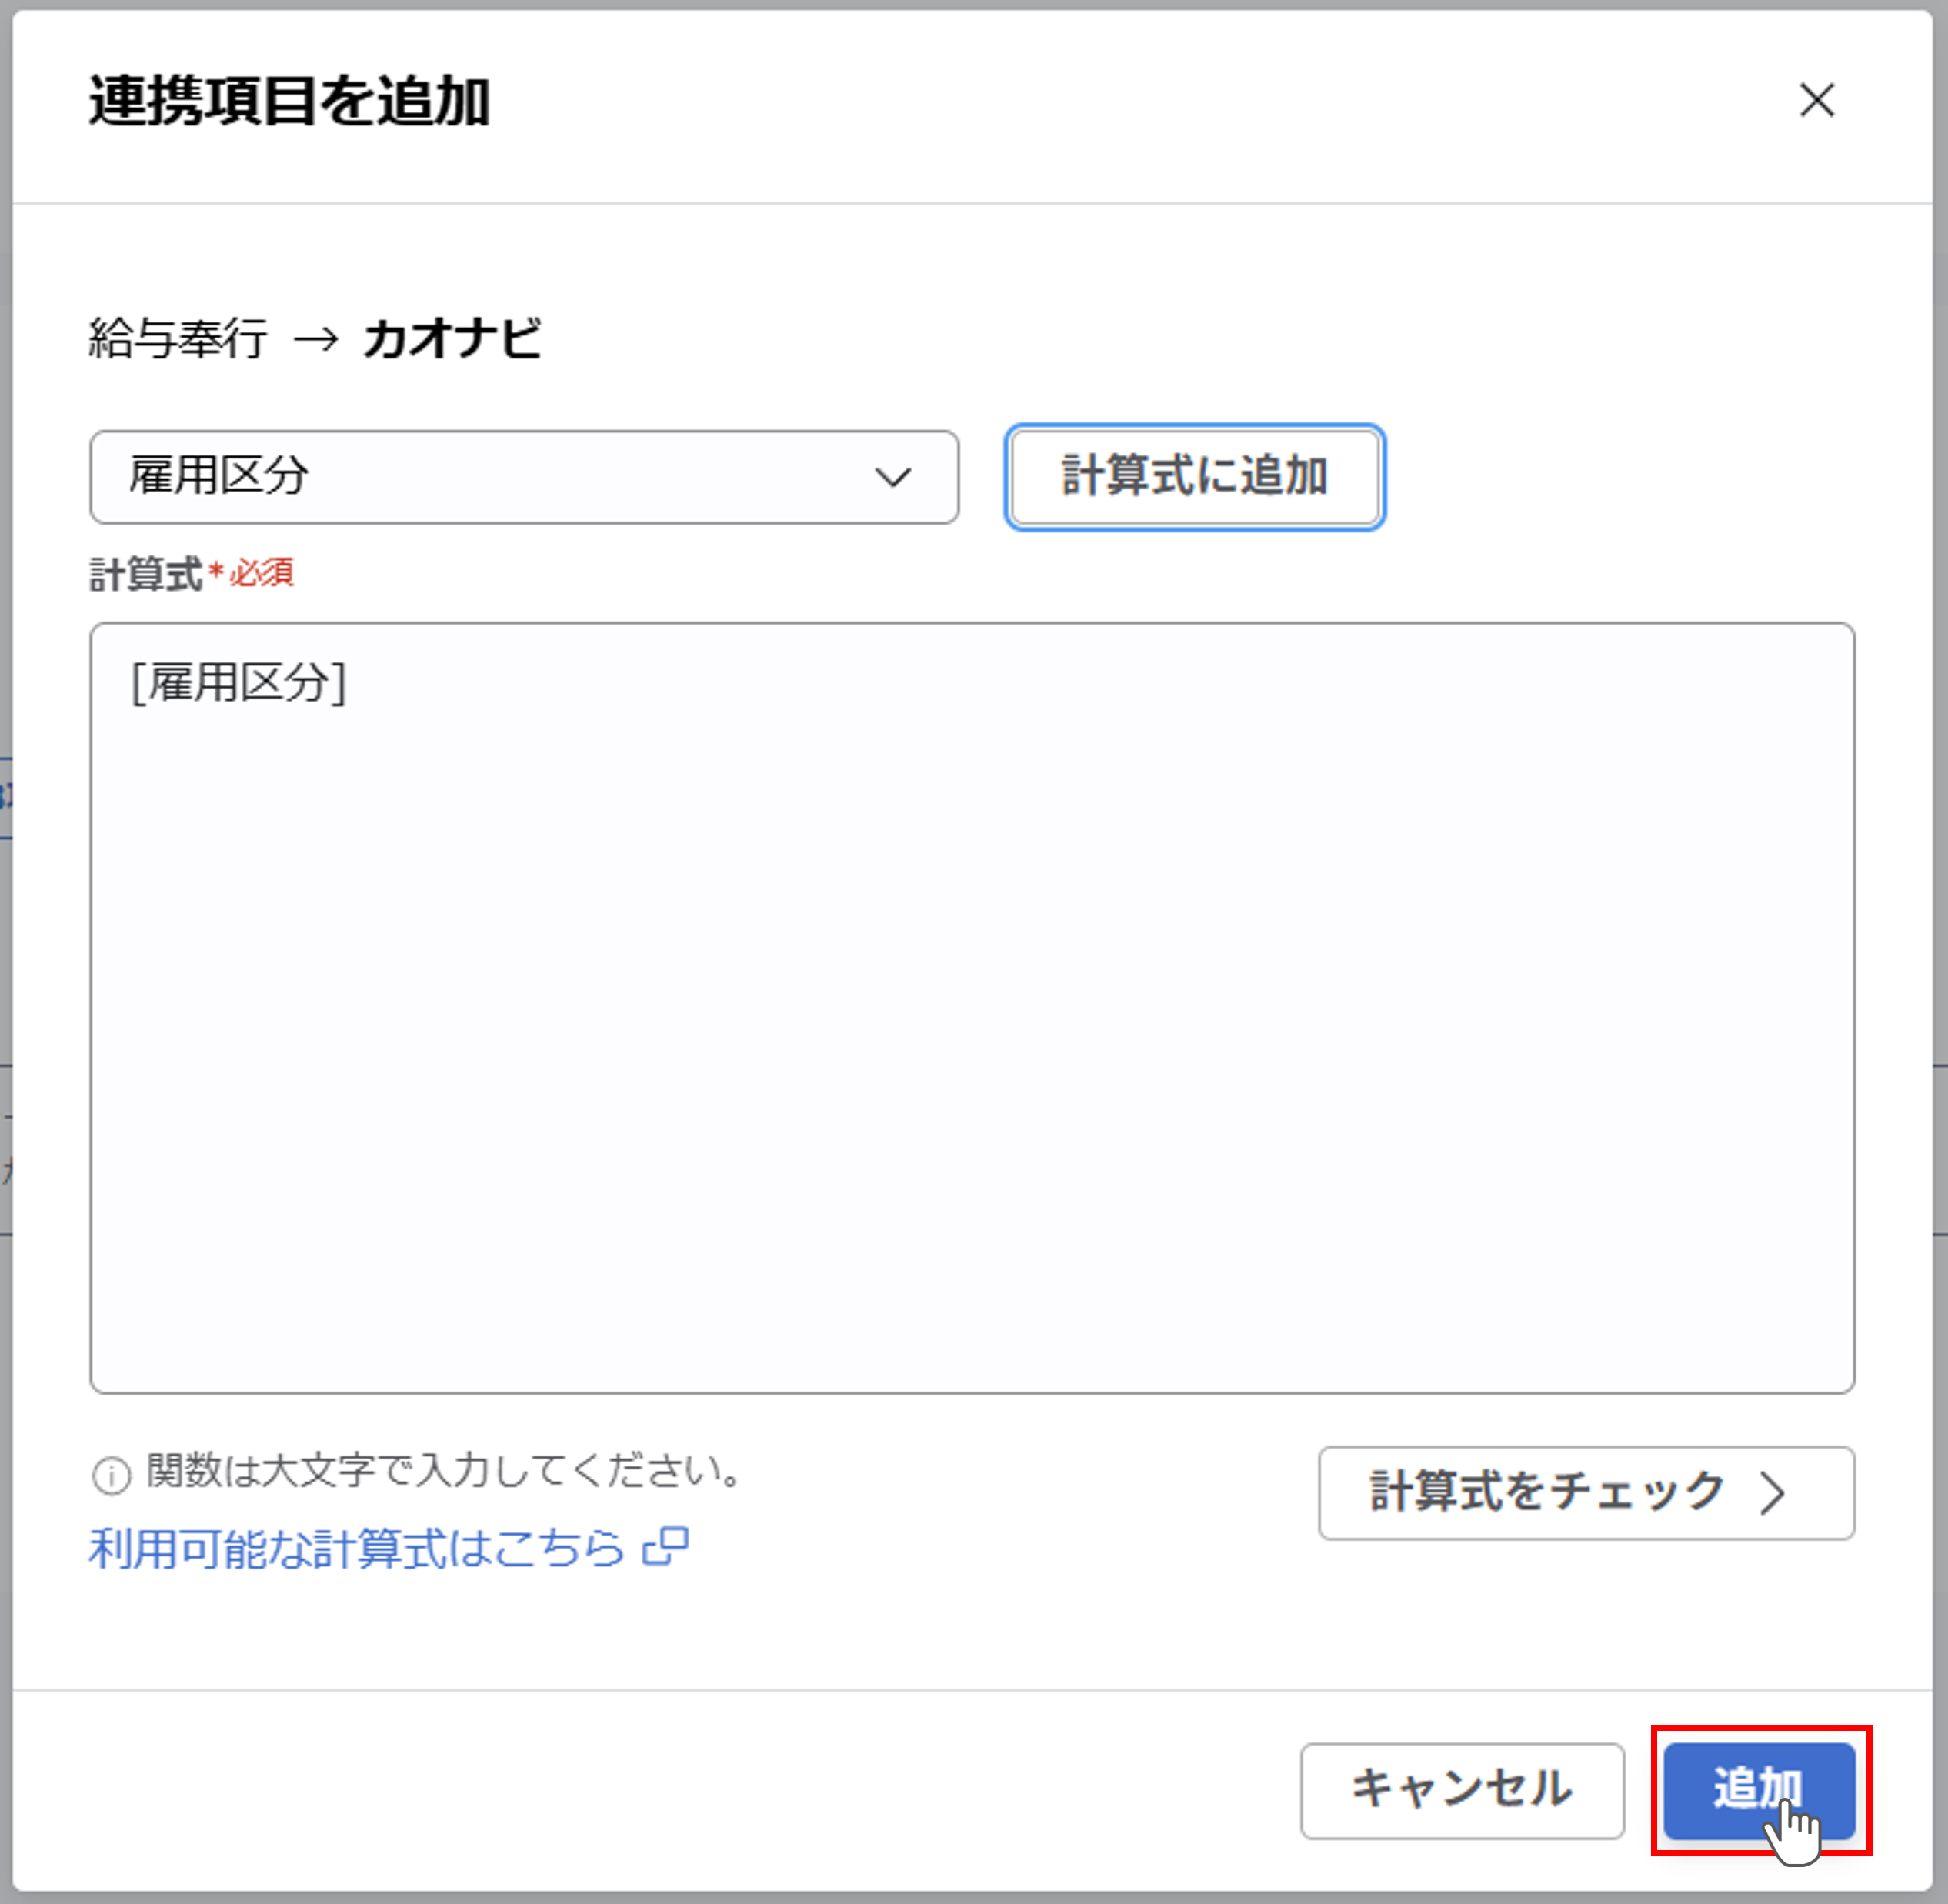Viewport: 1948px width, 1904px height.
Task: Click the 関数は大文字で入力してください hint text
Action: pyautogui.click(x=444, y=1470)
